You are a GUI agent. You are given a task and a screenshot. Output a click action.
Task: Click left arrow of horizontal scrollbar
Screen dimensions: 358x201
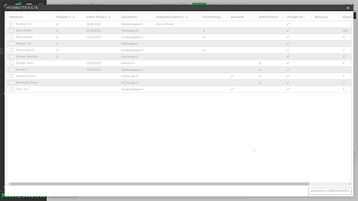(8, 184)
